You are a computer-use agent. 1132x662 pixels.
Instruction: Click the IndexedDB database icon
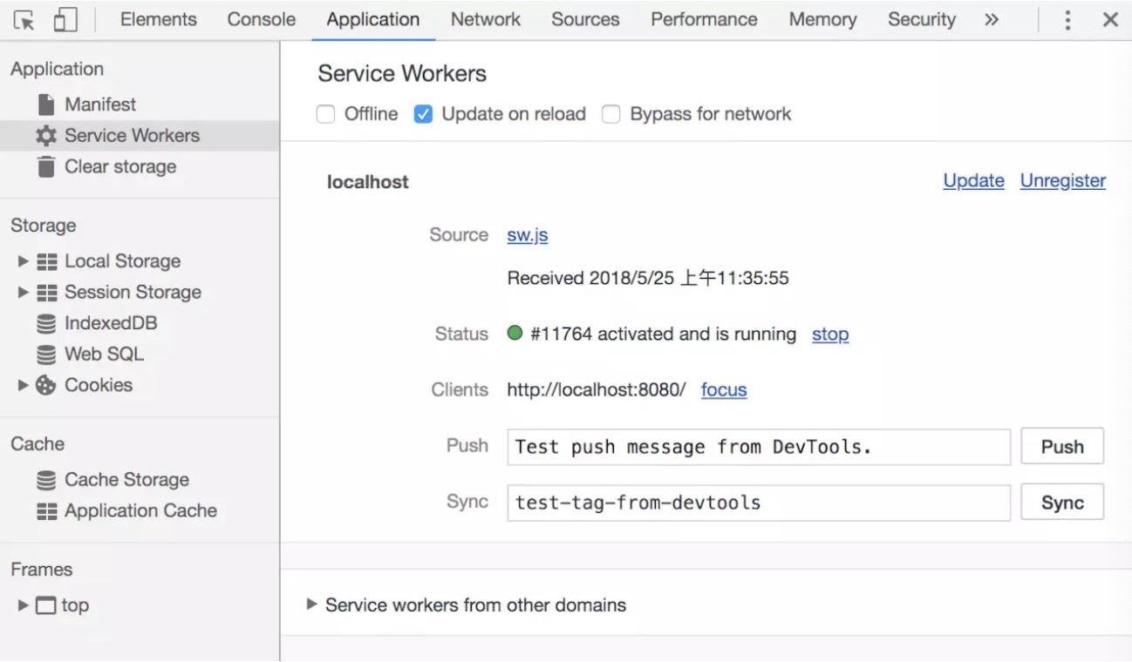(45, 322)
